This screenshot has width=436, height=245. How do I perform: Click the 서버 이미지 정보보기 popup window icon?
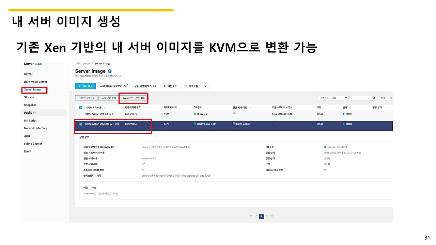pos(125,86)
